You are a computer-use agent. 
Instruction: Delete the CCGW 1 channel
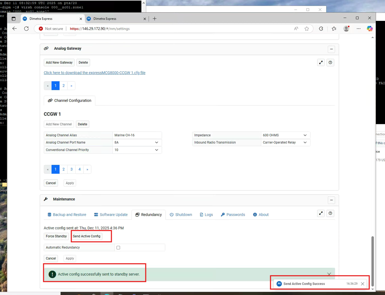click(x=83, y=124)
